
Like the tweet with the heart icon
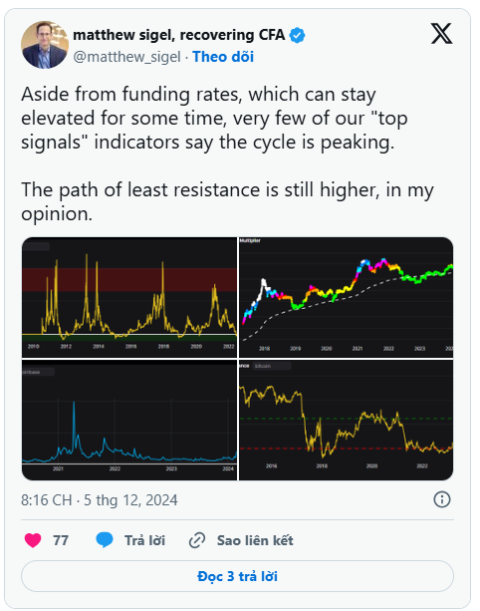pos(33,540)
